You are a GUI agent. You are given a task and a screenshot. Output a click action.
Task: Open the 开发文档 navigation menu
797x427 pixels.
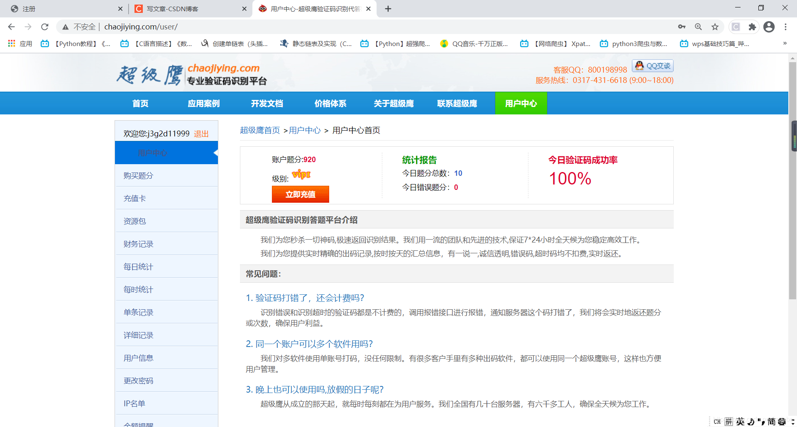[x=266, y=103]
